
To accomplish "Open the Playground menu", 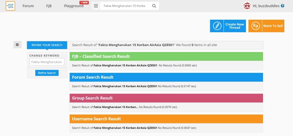I will (74, 6).
